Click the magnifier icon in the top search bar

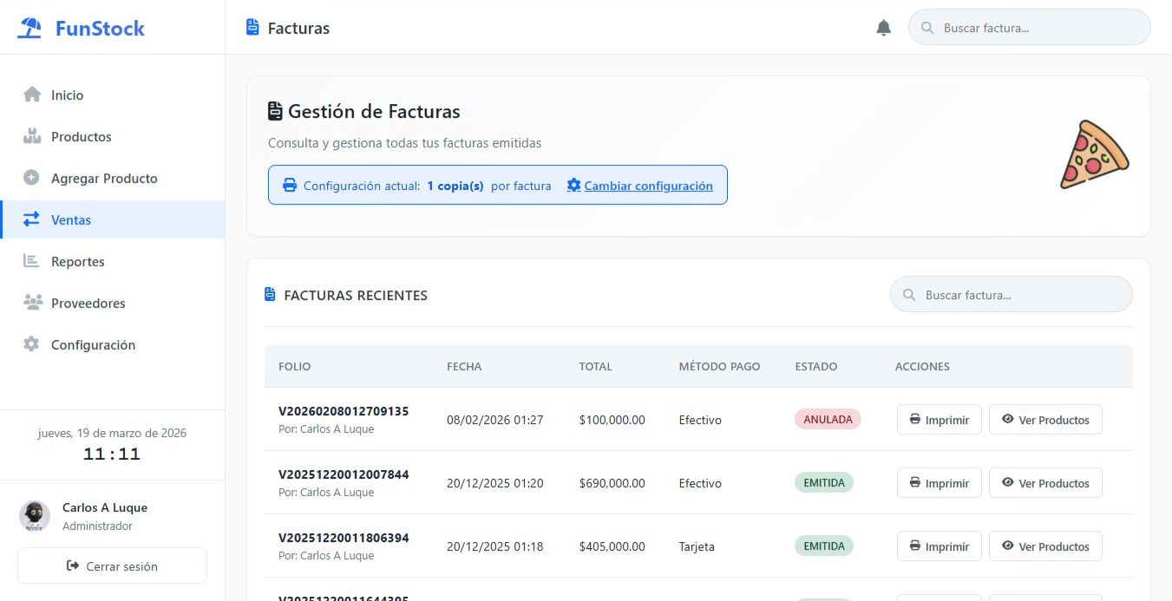927,28
